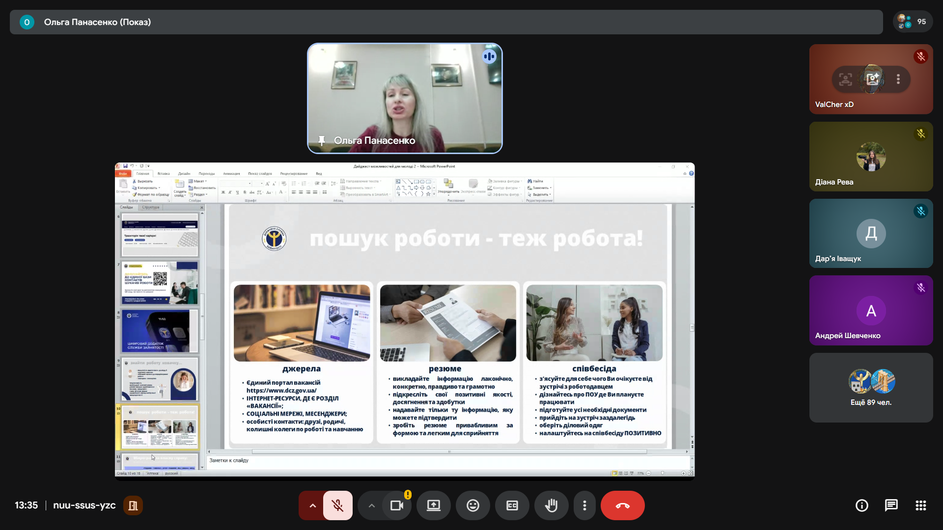Screen dimensions: 943x530
Task: Click the host controls icon near meeting code
Action: [x=133, y=505]
